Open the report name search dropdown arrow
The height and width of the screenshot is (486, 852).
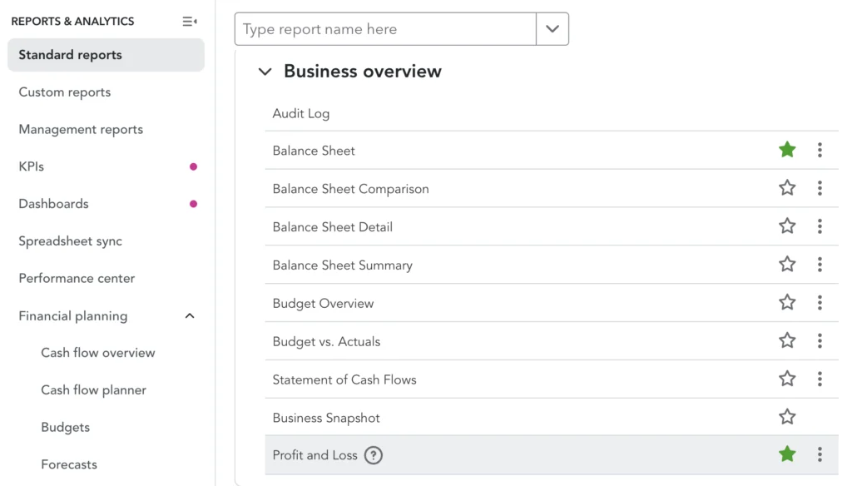pyautogui.click(x=552, y=29)
